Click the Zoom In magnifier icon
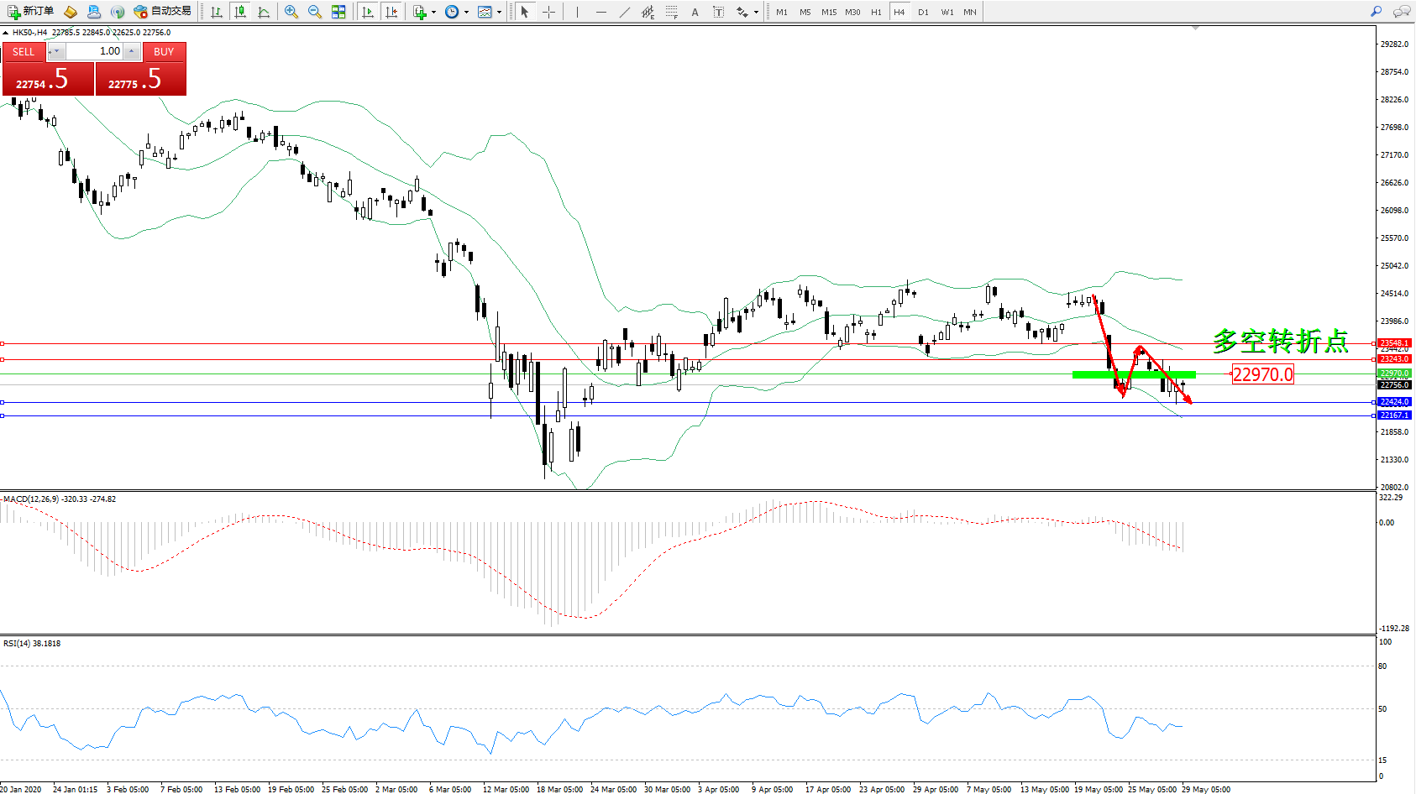This screenshot has height=794, width=1416. tap(291, 12)
